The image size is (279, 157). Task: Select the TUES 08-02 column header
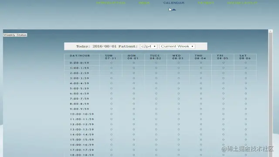[155, 57]
